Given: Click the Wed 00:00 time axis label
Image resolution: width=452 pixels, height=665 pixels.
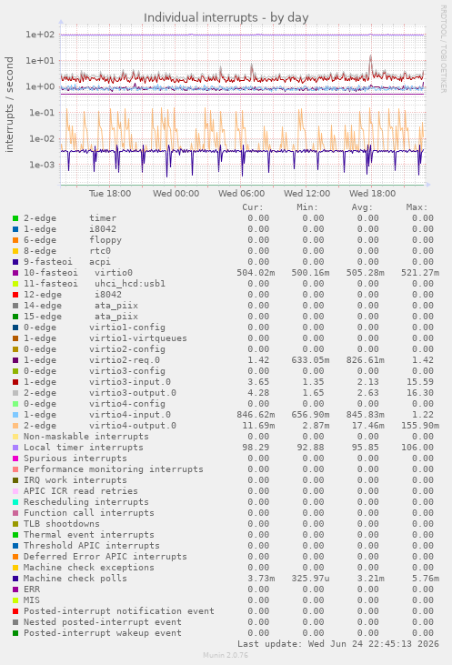Looking at the screenshot, I should (176, 194).
